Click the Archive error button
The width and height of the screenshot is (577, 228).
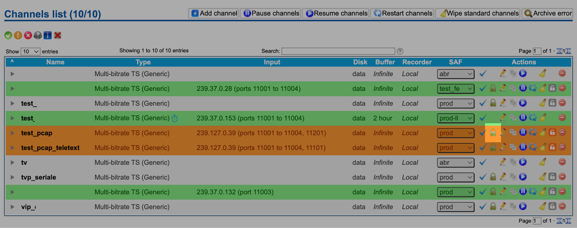click(x=548, y=13)
